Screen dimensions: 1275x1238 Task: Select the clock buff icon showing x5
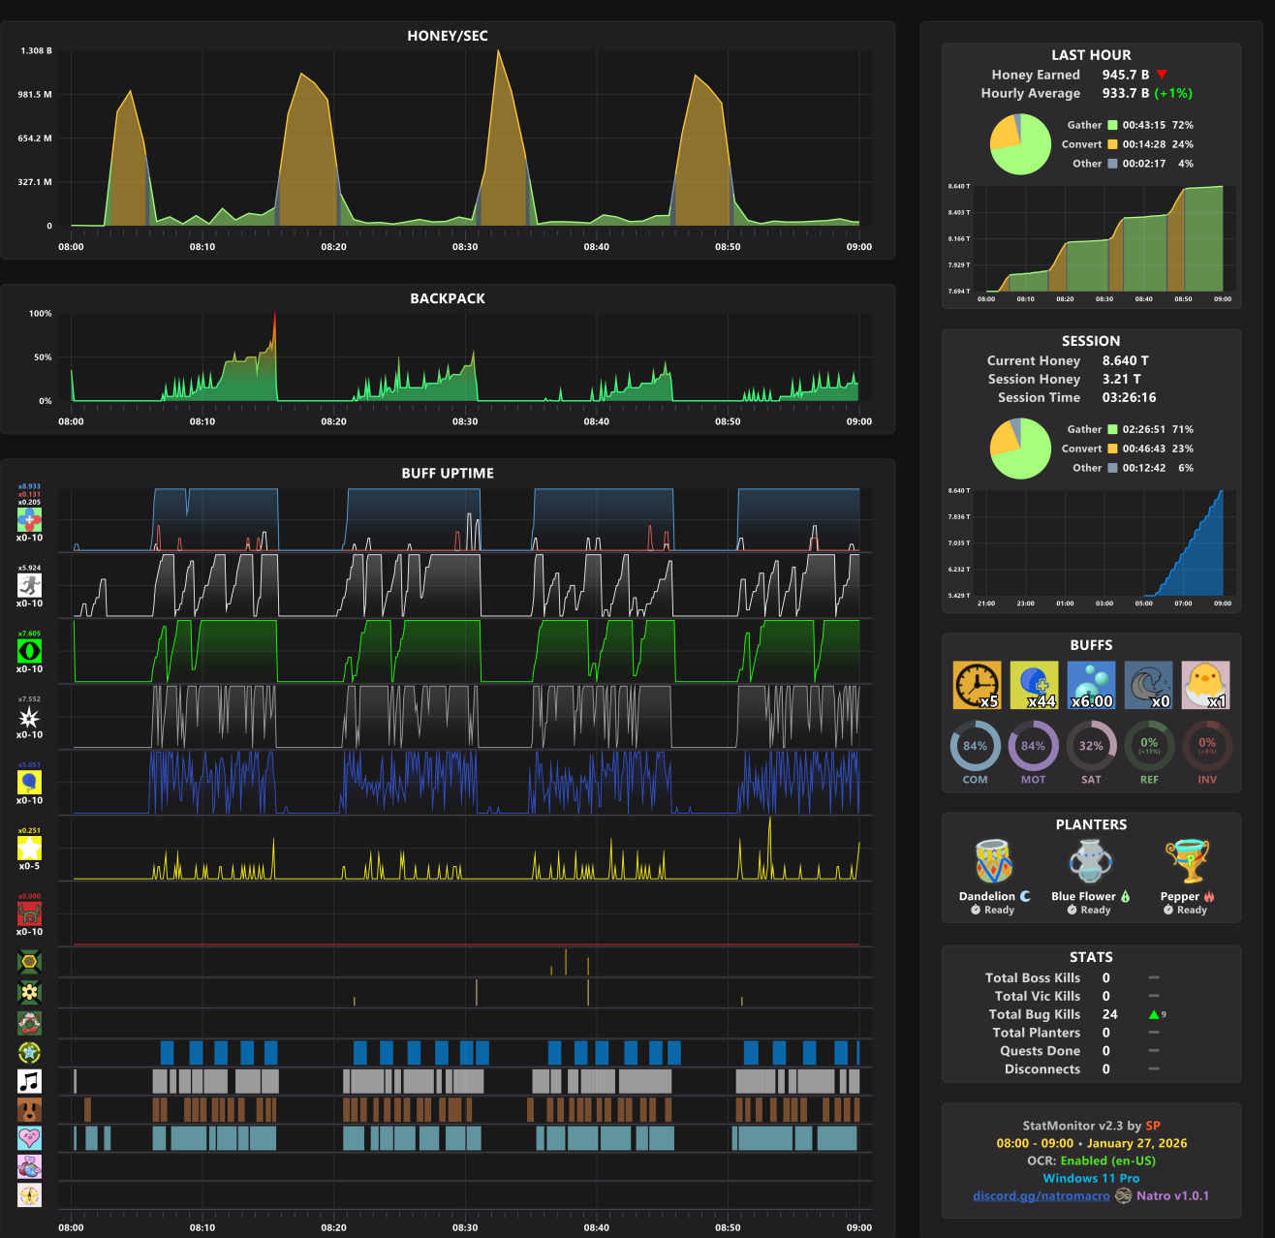pyautogui.click(x=977, y=684)
